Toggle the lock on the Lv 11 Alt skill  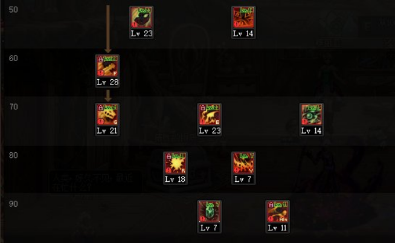click(x=271, y=205)
